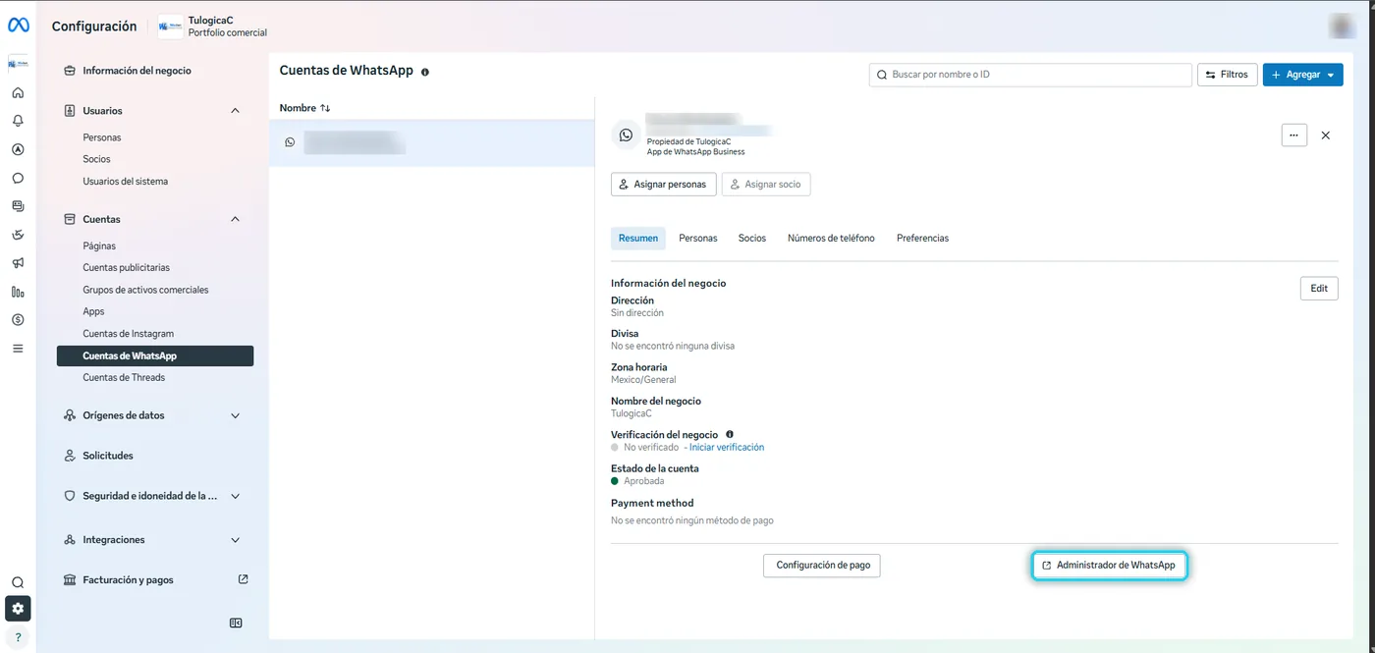
Task: Open the Filtros button
Action: [x=1228, y=75]
